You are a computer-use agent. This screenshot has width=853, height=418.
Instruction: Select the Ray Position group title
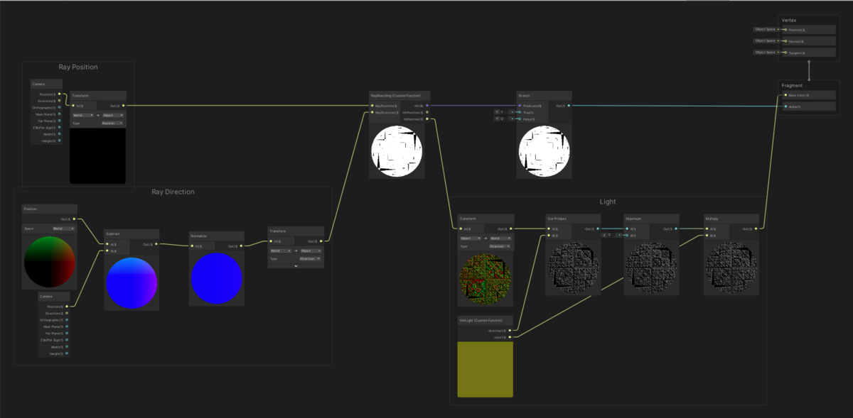point(78,67)
